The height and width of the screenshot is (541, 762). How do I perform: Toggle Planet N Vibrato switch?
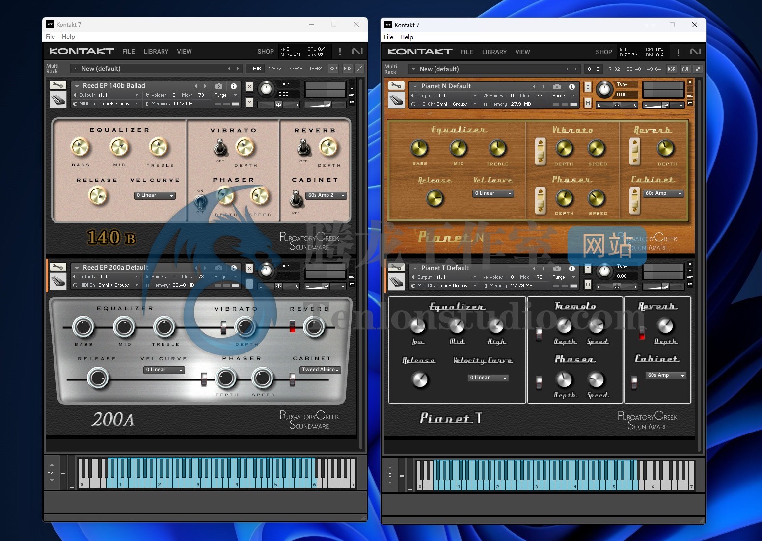541,152
